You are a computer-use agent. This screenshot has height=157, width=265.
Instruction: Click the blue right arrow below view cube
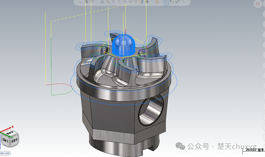(x=7, y=153)
